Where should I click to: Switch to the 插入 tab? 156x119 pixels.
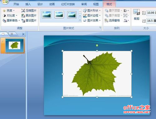[x=28, y=4]
